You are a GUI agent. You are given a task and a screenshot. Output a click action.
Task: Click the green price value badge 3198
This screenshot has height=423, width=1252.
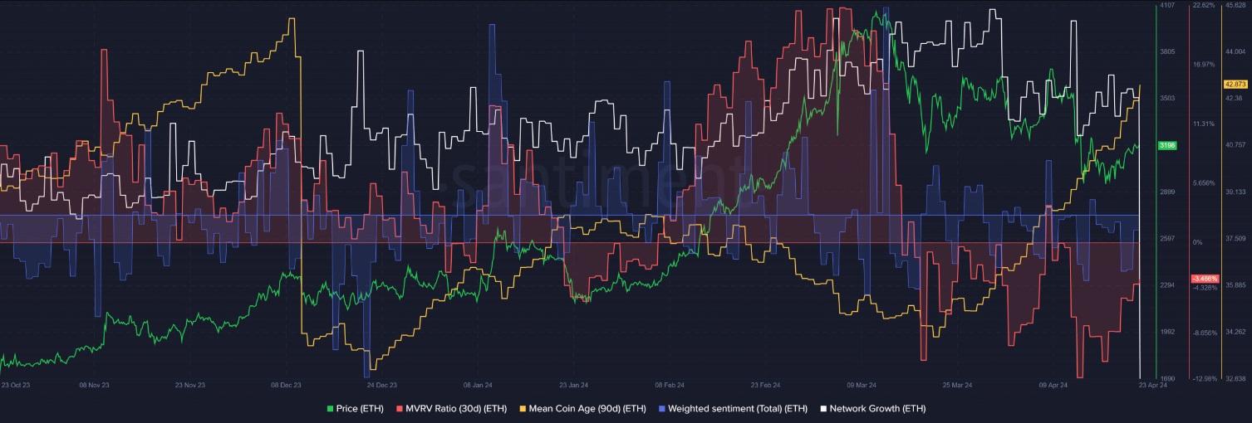[1167, 145]
